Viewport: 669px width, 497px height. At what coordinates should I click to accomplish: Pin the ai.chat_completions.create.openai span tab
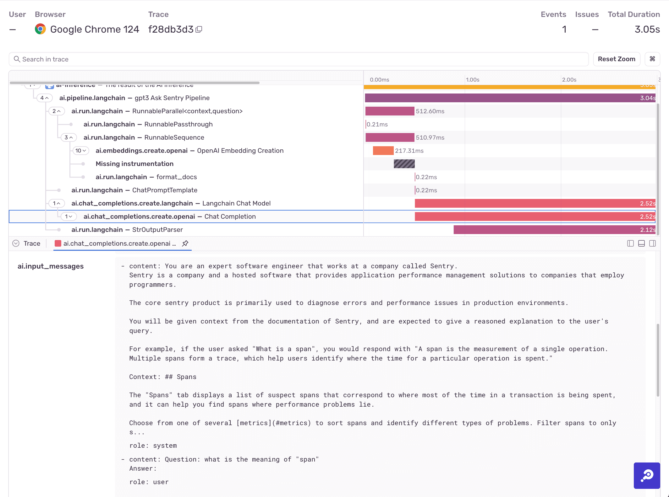point(185,243)
